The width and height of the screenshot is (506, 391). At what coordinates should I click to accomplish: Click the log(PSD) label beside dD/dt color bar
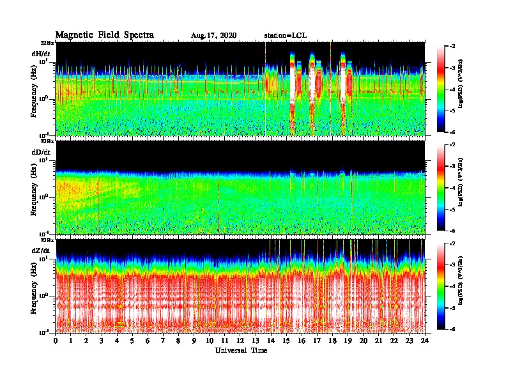pyautogui.click(x=462, y=182)
